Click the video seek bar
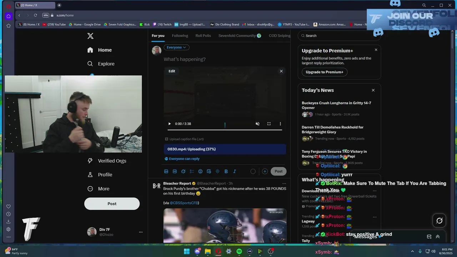 (x=225, y=130)
